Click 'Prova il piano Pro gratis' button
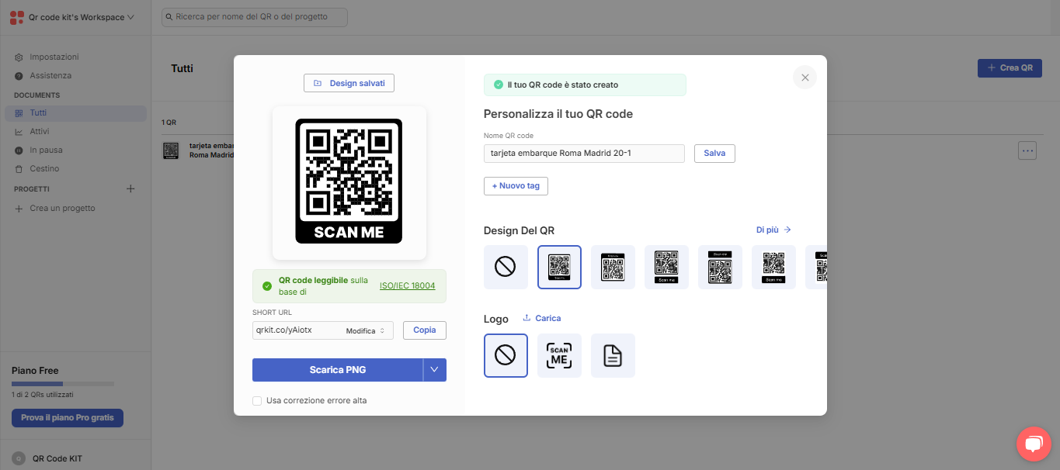Image resolution: width=1060 pixels, height=470 pixels. 68,418
